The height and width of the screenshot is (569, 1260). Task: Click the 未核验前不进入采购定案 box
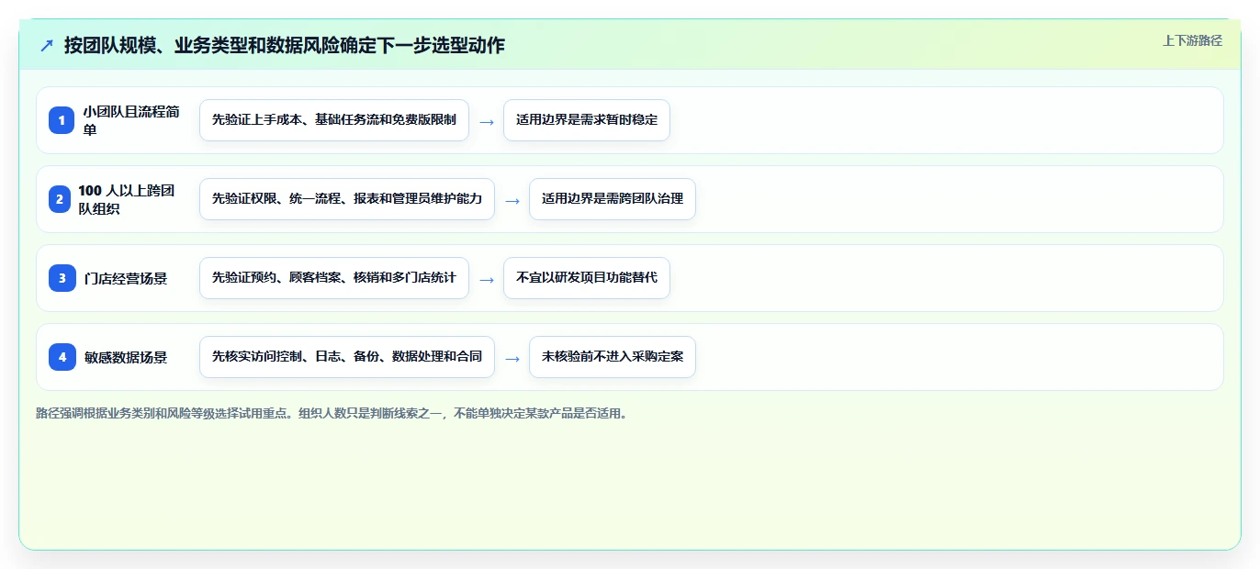pos(613,357)
